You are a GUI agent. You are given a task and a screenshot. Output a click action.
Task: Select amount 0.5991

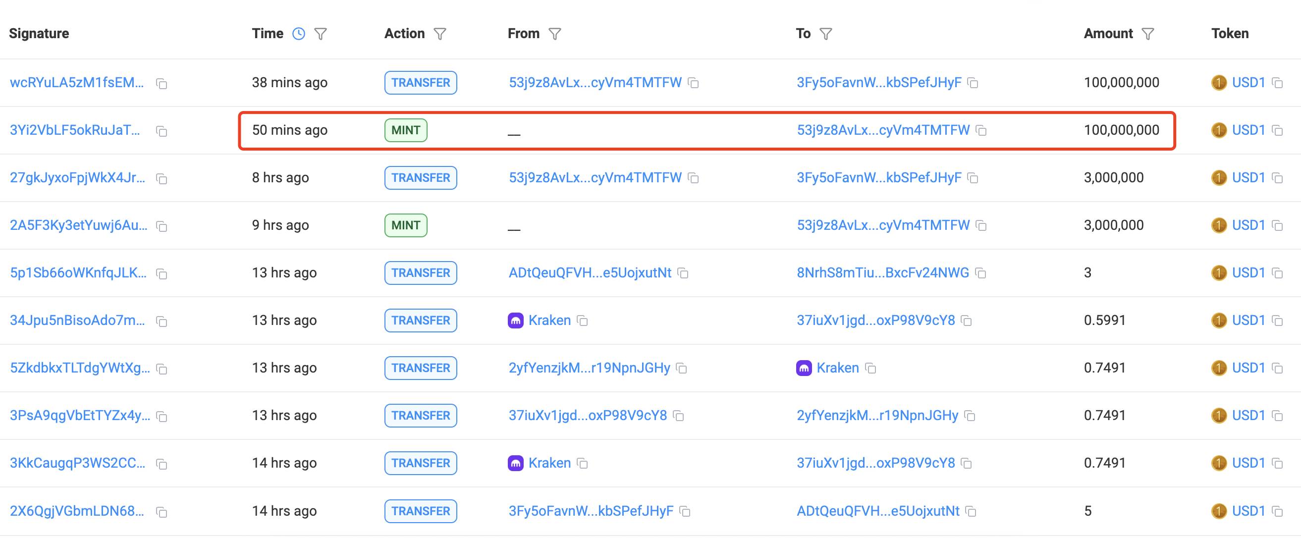1104,321
